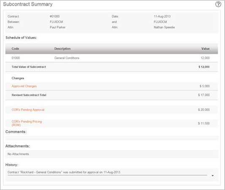
Task: Select code 01000 in schedule row
Action: [x=16, y=58]
